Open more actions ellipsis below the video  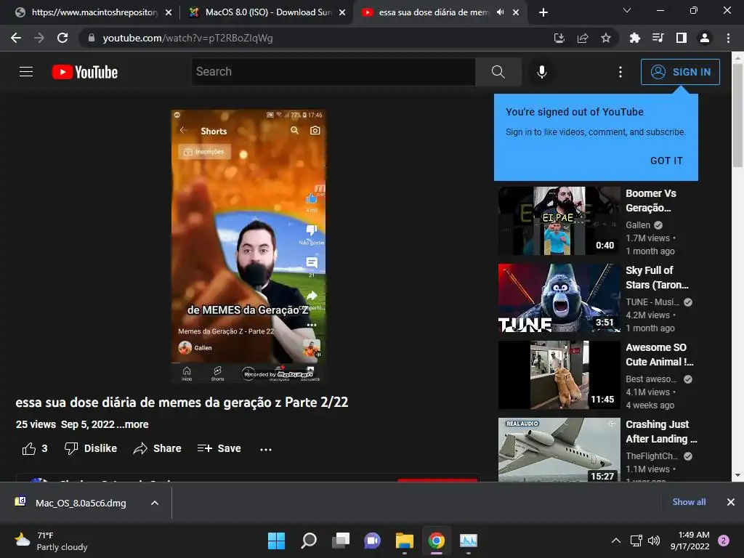266,449
